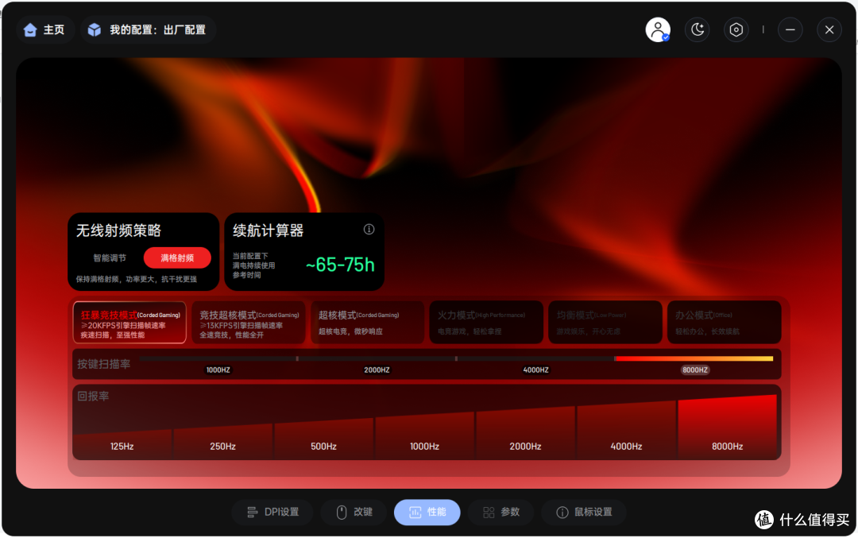The width and height of the screenshot is (858, 538).
Task: Select 250Hz polling rate
Action: point(222,440)
